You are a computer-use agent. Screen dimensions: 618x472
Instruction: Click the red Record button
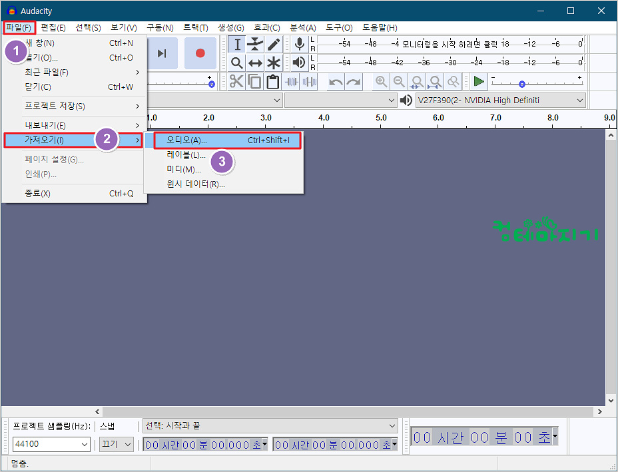(x=200, y=53)
